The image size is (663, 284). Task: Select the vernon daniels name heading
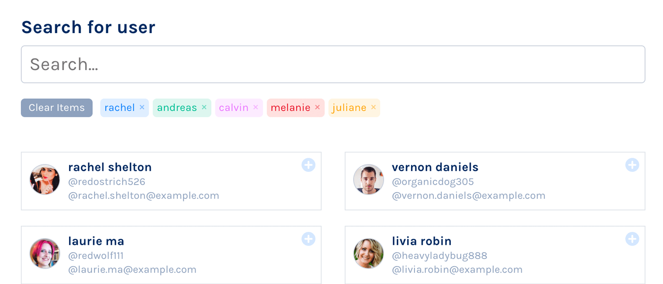click(x=435, y=167)
